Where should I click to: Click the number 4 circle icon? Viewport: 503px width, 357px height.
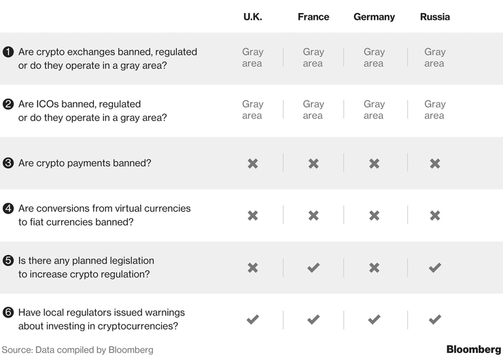8,208
